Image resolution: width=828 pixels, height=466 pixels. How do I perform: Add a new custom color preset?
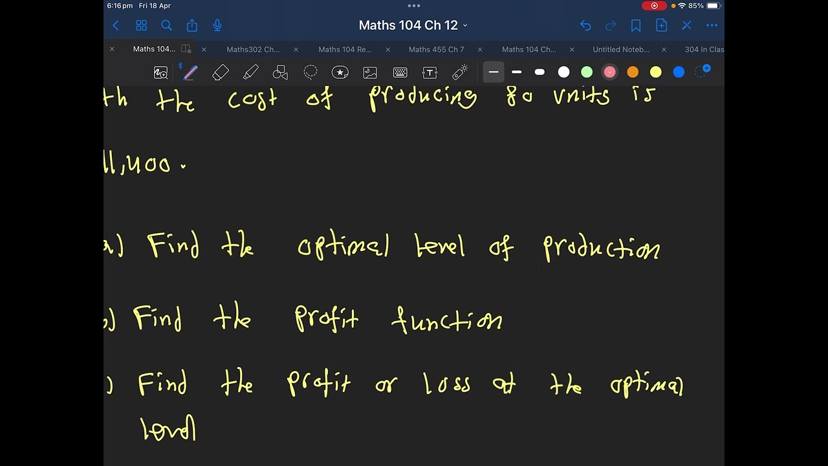point(703,71)
